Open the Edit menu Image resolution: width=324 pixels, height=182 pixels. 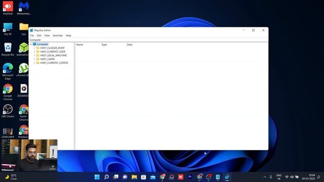click(39, 35)
